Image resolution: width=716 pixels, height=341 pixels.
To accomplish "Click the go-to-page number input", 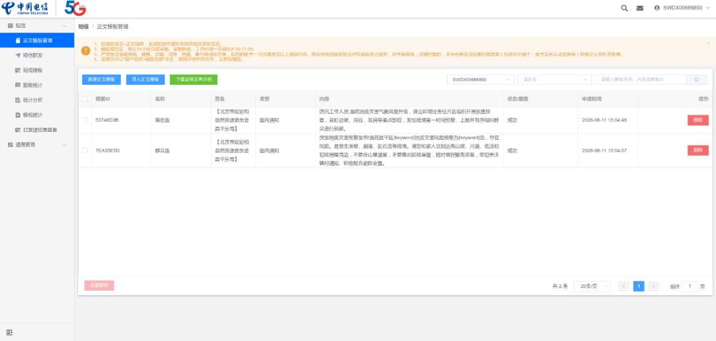I will (x=689, y=286).
